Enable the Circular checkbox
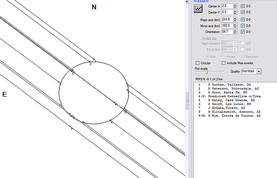The image size is (277, 178). tap(198, 63)
